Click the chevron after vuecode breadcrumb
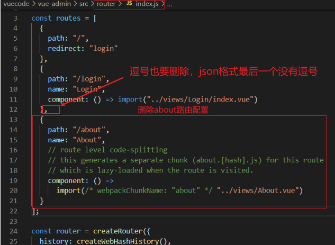335x245 pixels. (x=34, y=4)
